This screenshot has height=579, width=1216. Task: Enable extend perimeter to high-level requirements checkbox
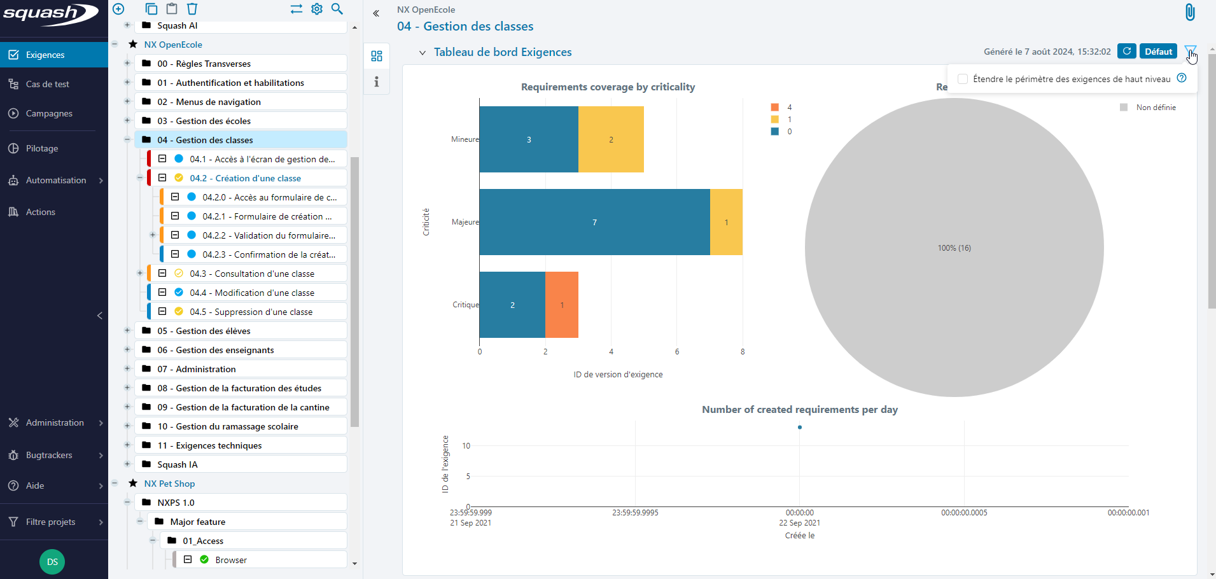[x=963, y=79]
